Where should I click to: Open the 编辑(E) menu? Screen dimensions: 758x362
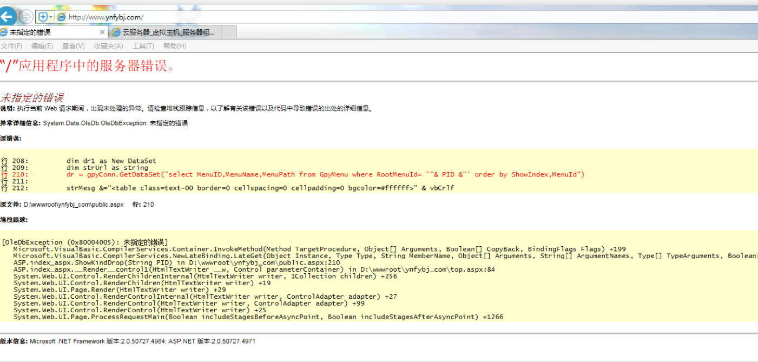(42, 46)
